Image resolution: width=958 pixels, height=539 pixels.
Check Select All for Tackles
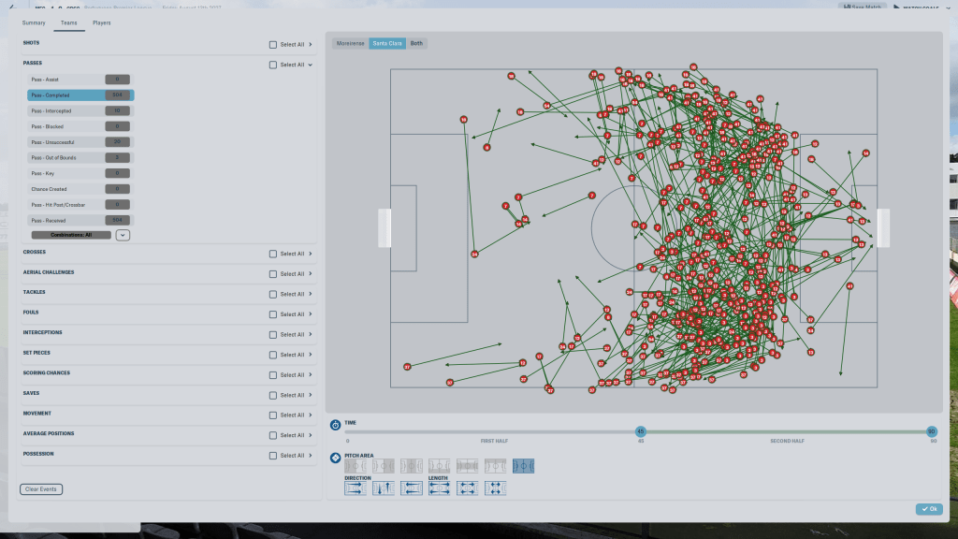coord(273,294)
